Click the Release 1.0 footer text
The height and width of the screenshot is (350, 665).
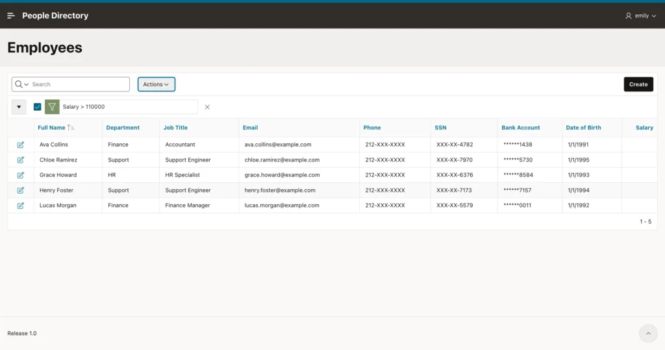tap(22, 333)
